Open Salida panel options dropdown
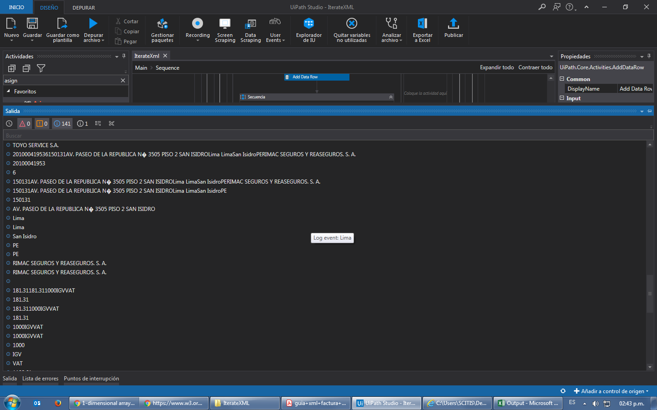This screenshot has width=657, height=410. [642, 111]
